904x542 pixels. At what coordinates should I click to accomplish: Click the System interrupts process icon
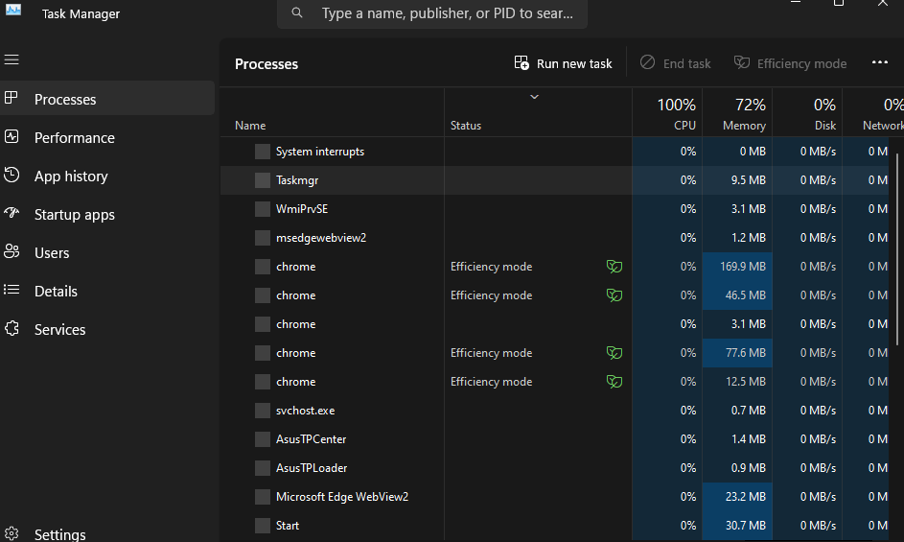click(x=263, y=152)
